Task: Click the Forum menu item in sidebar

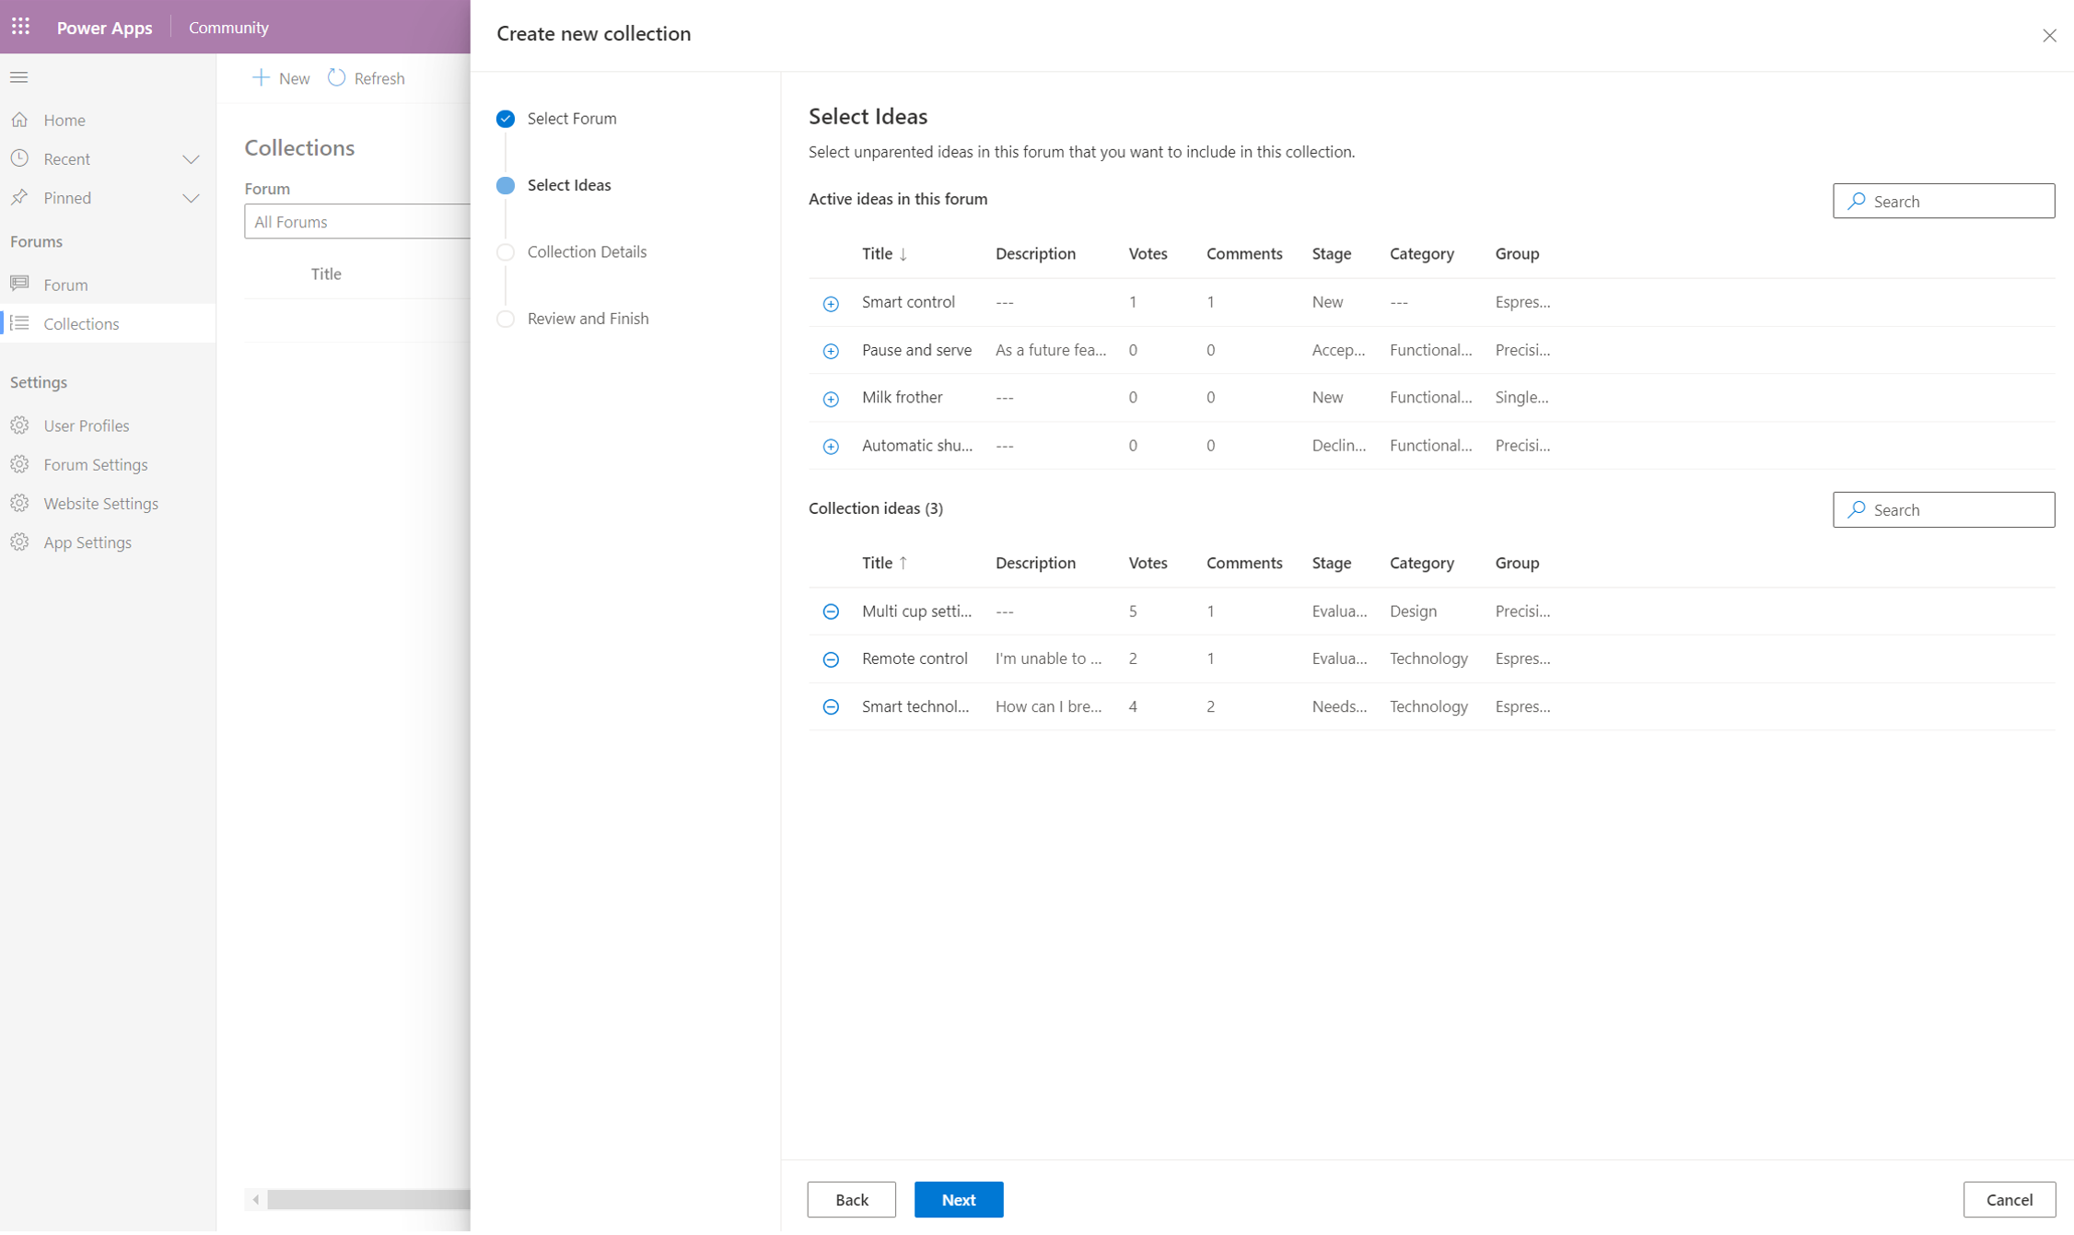Action: pyautogui.click(x=64, y=283)
